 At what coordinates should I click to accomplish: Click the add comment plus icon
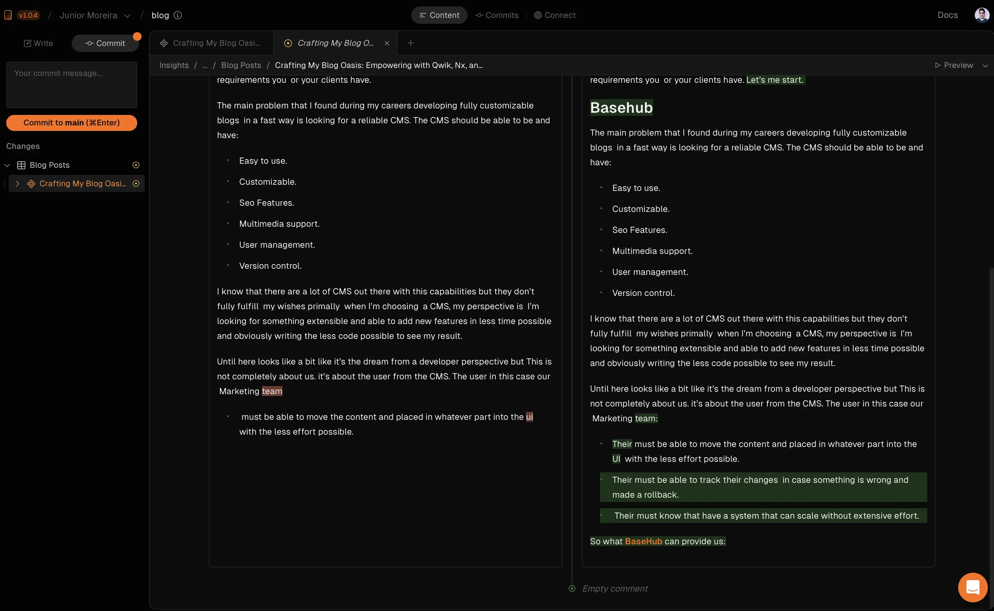coord(571,588)
